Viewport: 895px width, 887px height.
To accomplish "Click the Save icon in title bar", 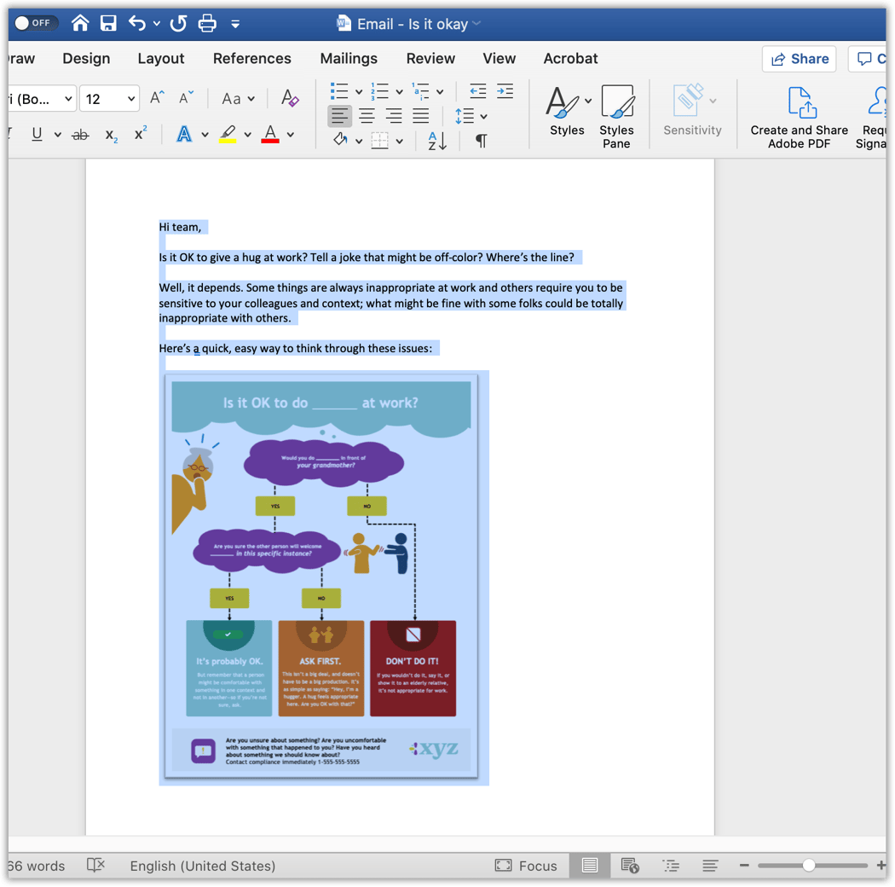I will [x=108, y=23].
